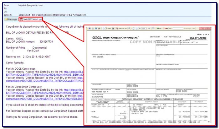The height and width of the screenshot is (129, 219).
Task: Click "356.000CBM" in TOTAL row
Action: [201, 117]
